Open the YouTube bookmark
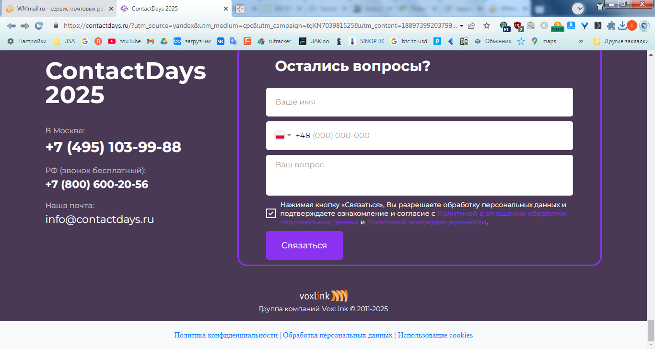Screen dimensions: 655x349 [124, 41]
